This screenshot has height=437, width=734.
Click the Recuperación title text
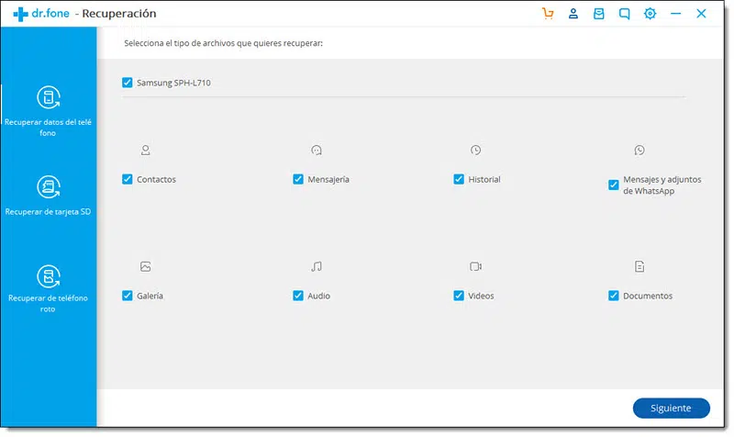119,14
